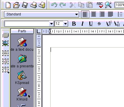The width and height of the screenshot is (124, 107).
Task: Select the Parts tab header
Action: (22, 31)
